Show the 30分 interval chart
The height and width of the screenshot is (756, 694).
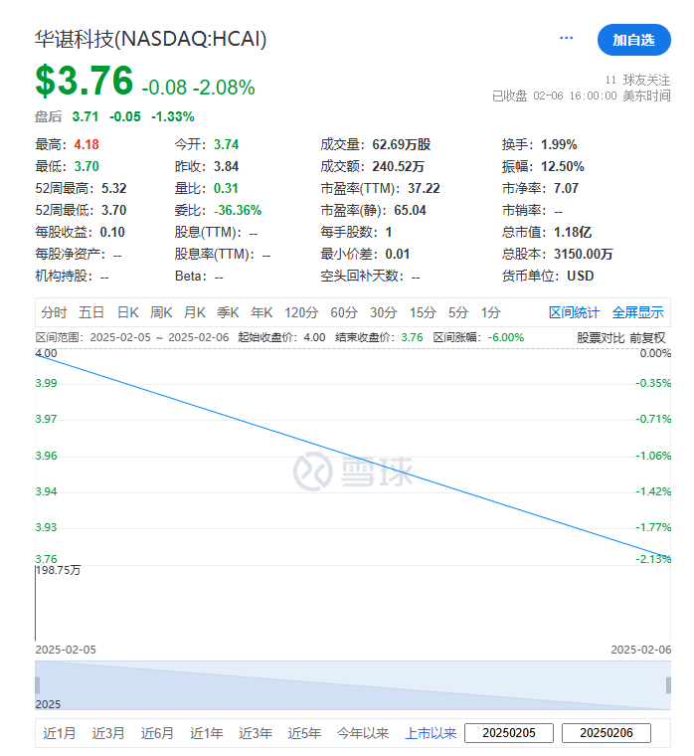[x=383, y=313]
